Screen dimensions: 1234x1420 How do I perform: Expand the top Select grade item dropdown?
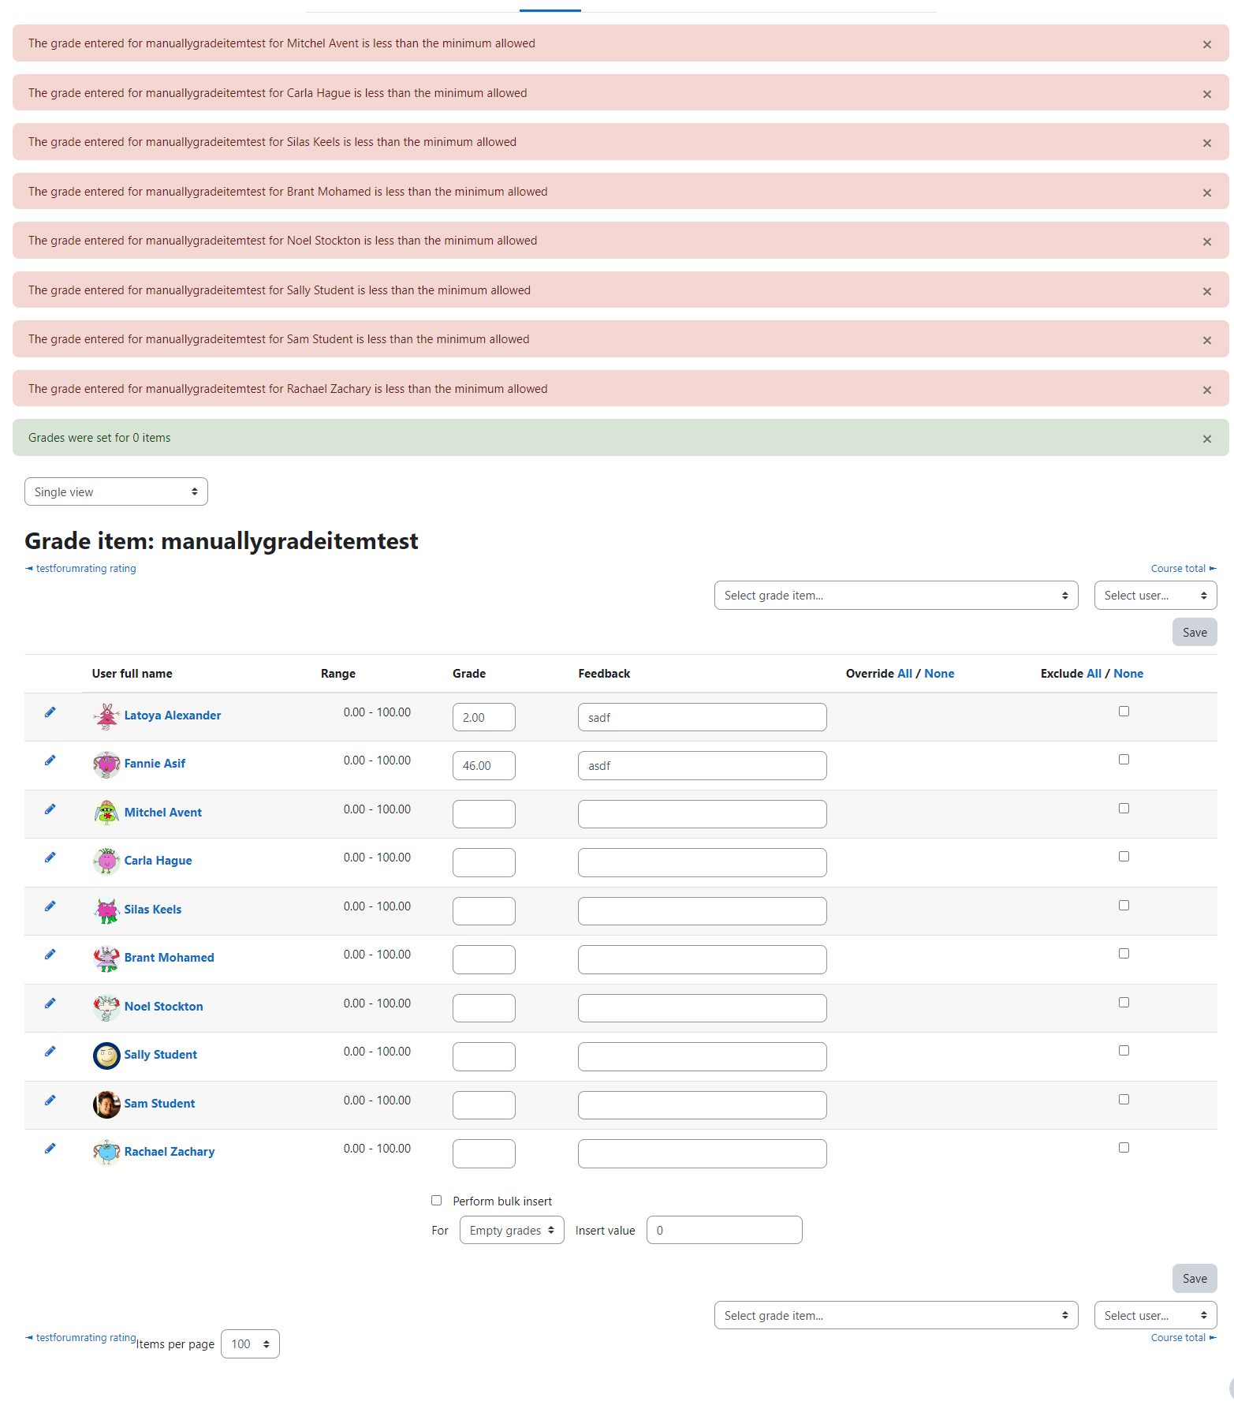tap(896, 596)
